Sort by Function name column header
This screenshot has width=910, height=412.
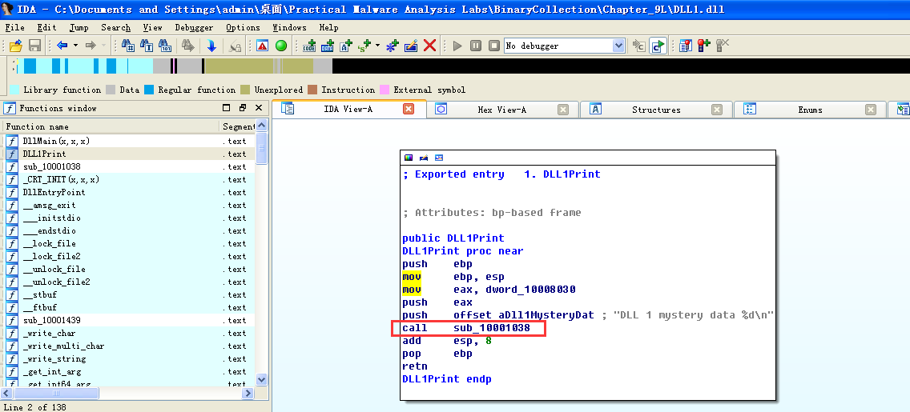point(111,126)
